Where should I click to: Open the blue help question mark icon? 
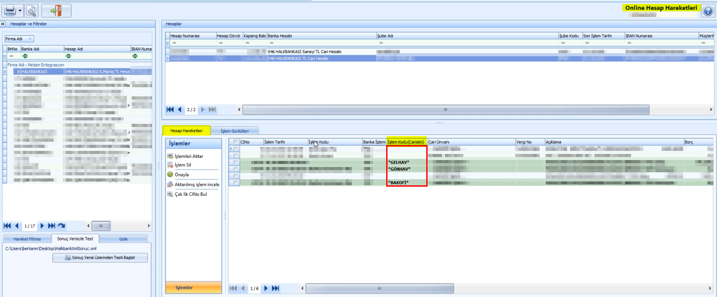pyautogui.click(x=707, y=11)
